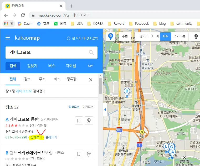Open a new browser tab
Screen dimensions: 200x166
(71, 6)
